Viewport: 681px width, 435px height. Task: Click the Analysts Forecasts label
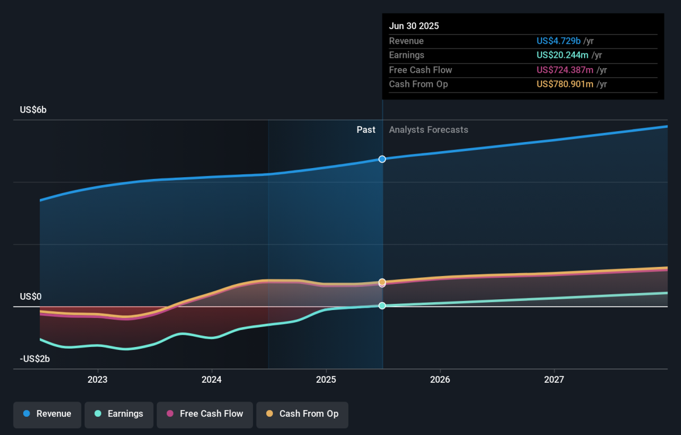[428, 130]
